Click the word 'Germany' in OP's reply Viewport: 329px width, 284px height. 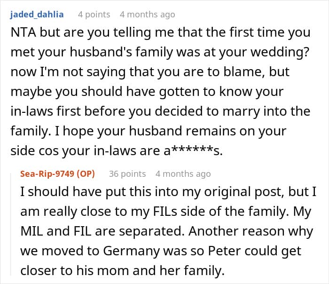click(131, 251)
